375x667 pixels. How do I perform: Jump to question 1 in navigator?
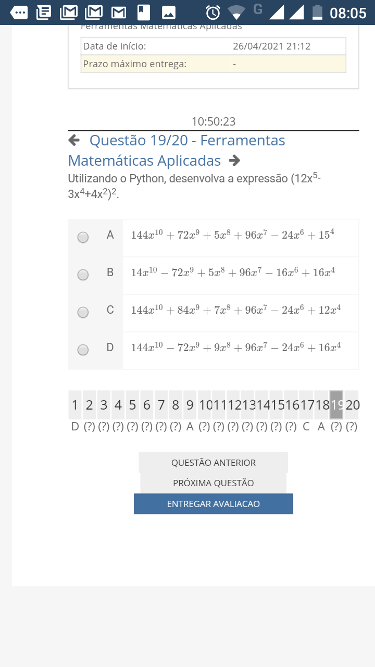pyautogui.click(x=75, y=405)
